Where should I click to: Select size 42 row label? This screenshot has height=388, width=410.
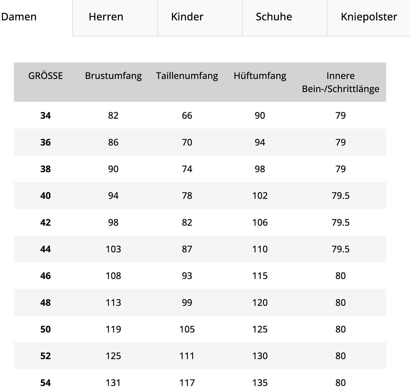[46, 222]
